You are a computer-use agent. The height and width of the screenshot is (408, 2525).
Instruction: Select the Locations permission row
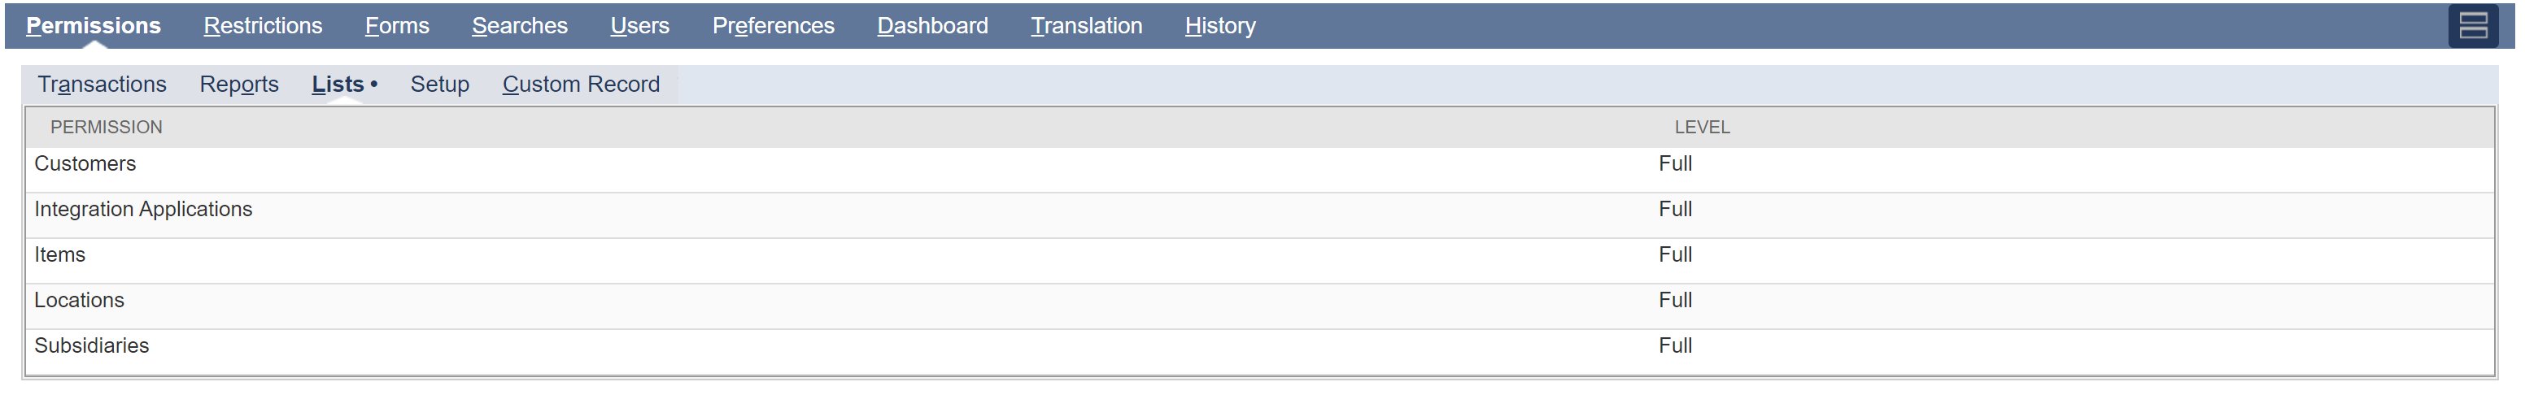pyautogui.click(x=80, y=301)
